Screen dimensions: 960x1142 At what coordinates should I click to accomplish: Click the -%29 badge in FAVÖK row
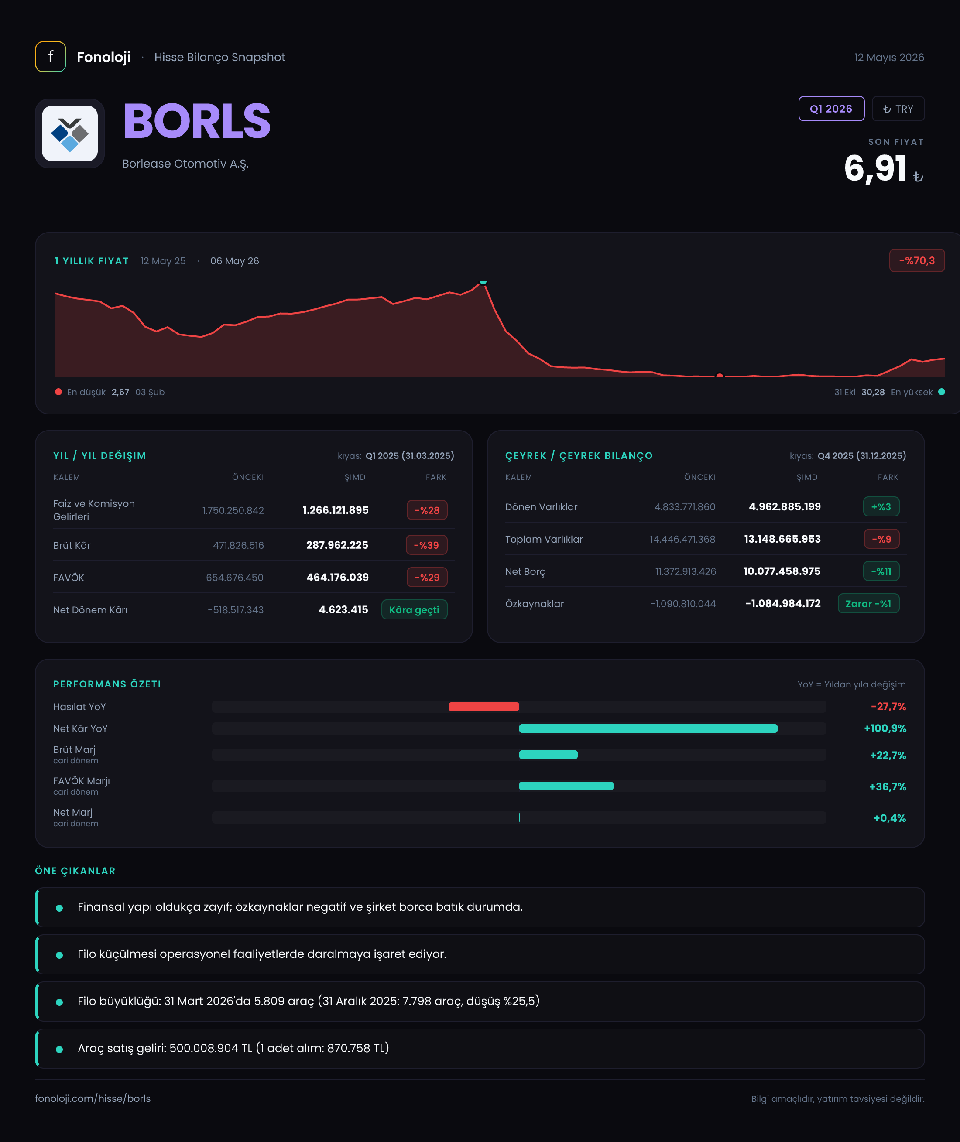(x=427, y=577)
